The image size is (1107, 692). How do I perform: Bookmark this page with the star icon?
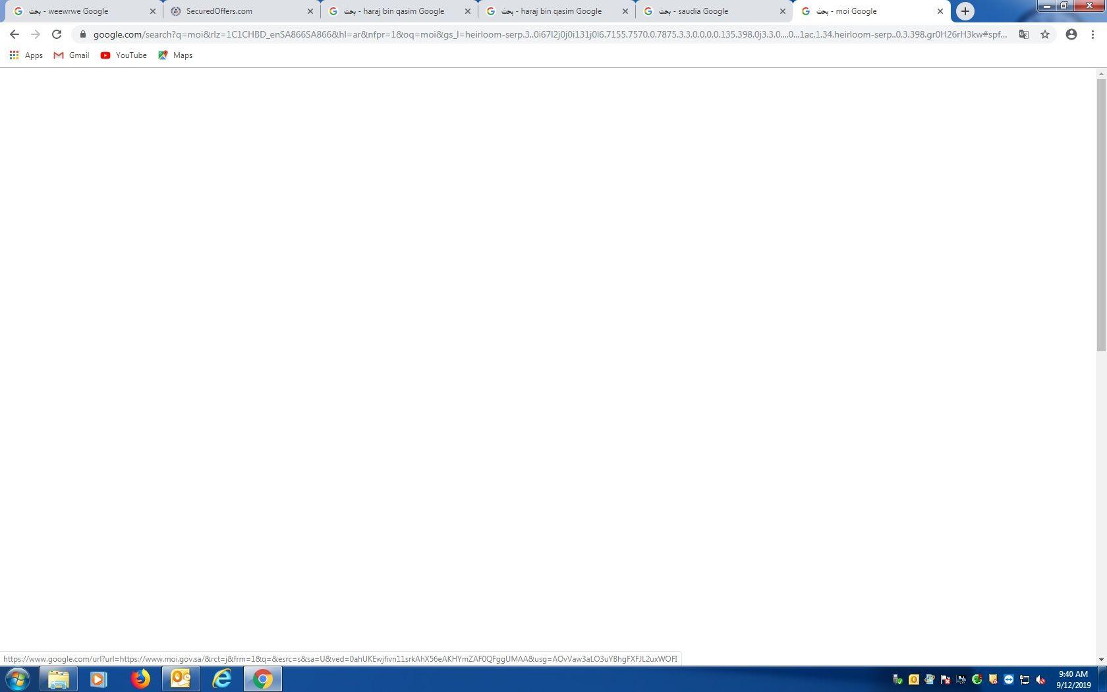coord(1045,34)
